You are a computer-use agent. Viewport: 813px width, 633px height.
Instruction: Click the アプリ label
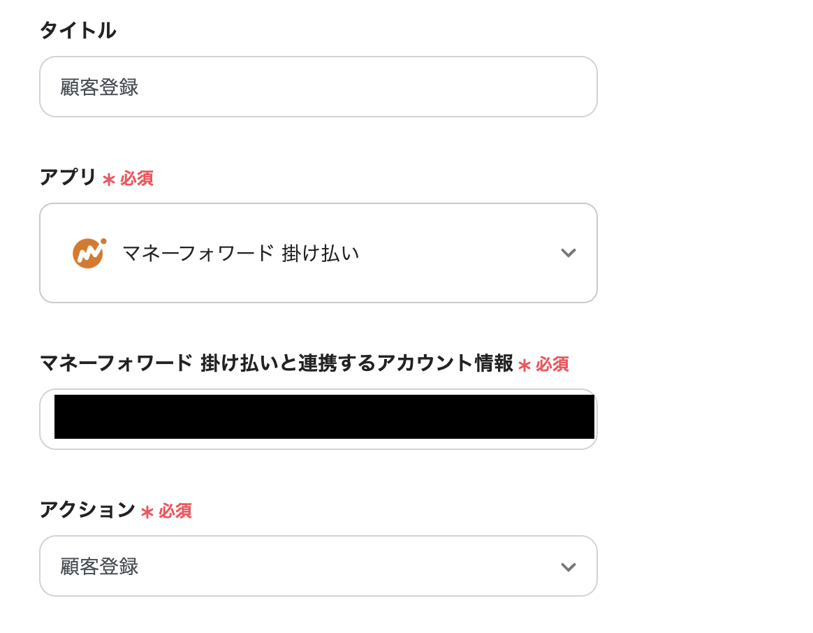[x=68, y=177]
